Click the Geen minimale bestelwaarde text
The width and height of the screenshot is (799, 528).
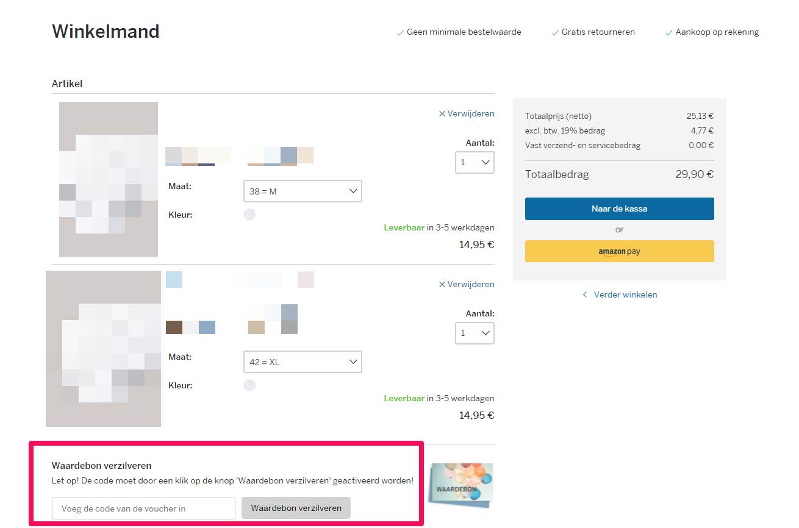[x=464, y=32]
